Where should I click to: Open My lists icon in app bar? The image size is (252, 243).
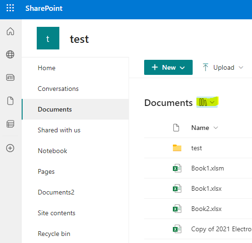coord(10,124)
